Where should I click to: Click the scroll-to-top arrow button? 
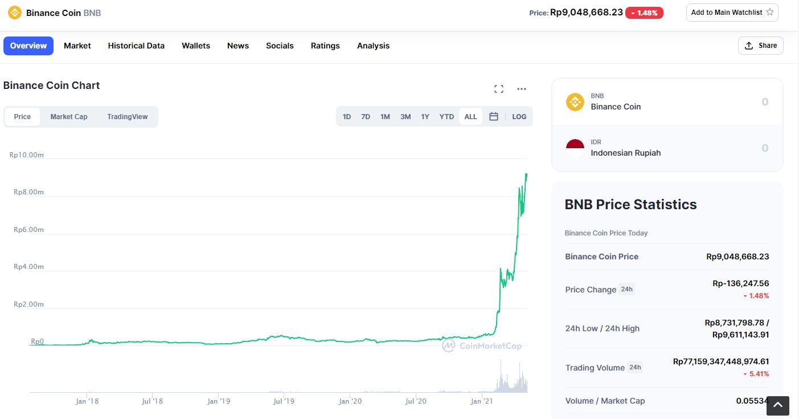[778, 405]
